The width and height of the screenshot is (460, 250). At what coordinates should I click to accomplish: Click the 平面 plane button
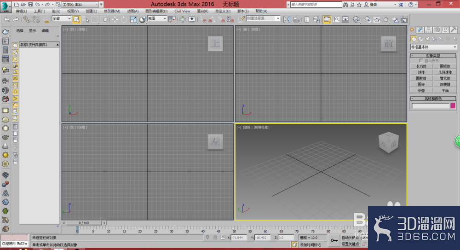tap(445, 91)
